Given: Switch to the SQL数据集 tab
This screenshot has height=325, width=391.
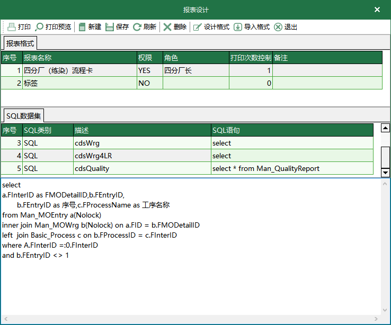Looking at the screenshot, I should pos(24,116).
